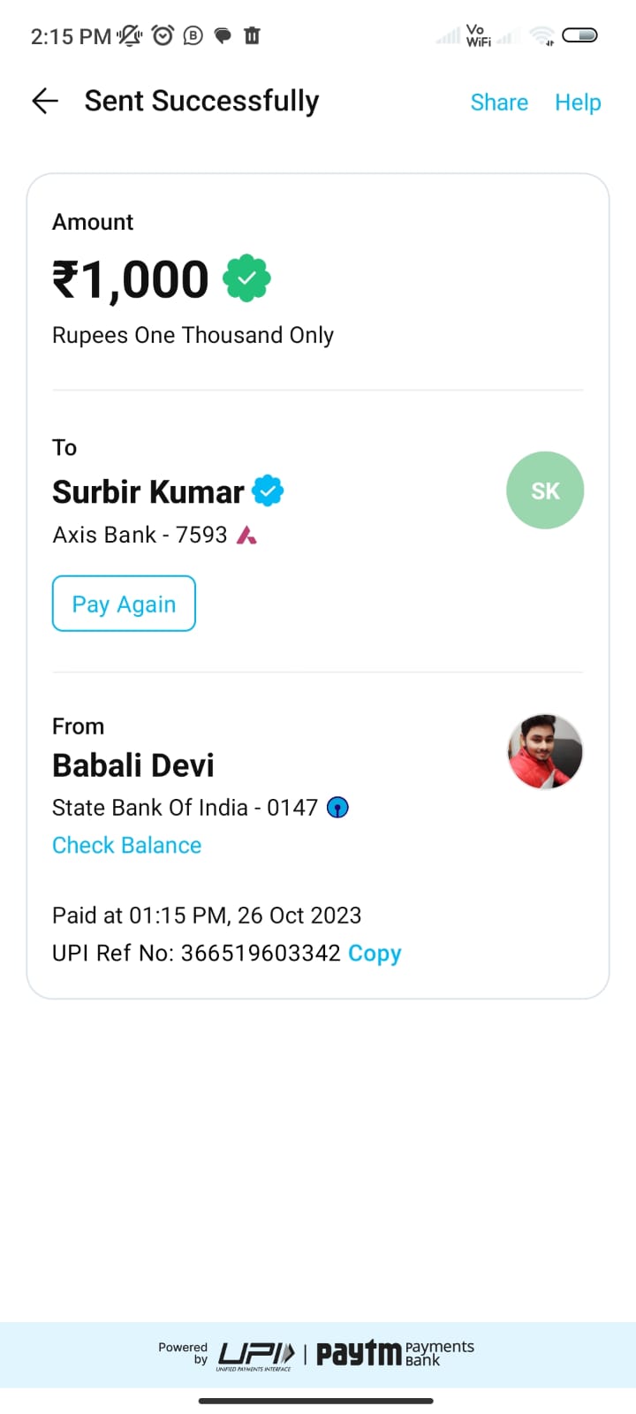Check Balance for State Bank account
This screenshot has height=1414, width=636.
click(x=126, y=845)
